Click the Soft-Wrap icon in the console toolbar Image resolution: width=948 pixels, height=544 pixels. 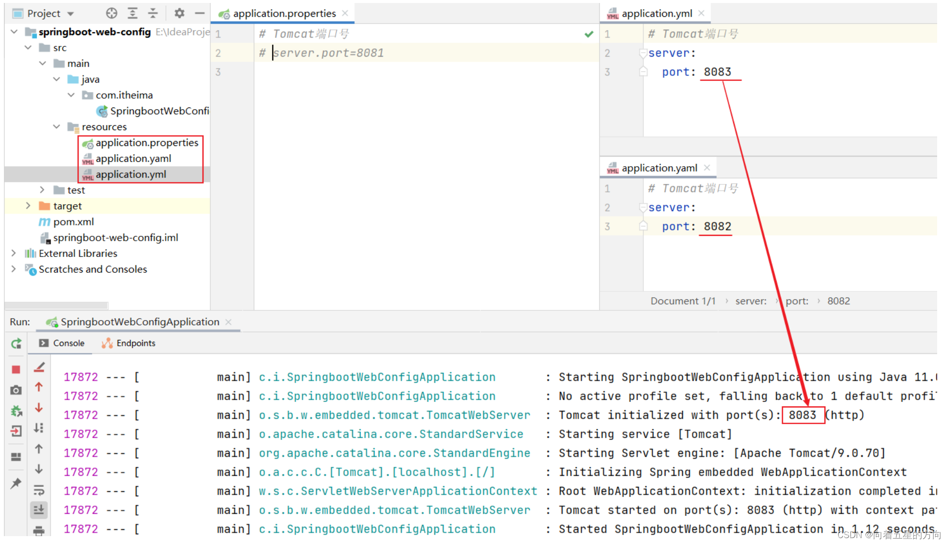tap(39, 491)
